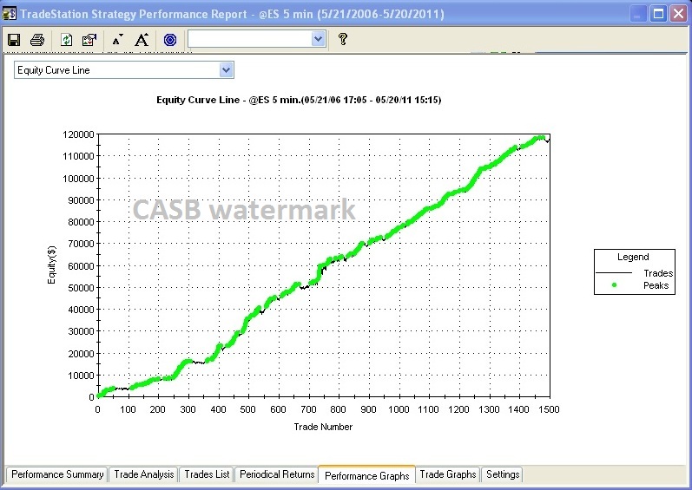Click the 1500 x-axis value
This screenshot has height=490, width=692.
549,409
